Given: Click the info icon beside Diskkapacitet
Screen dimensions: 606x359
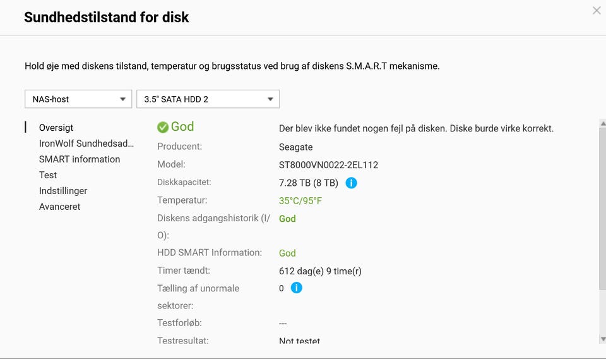Looking at the screenshot, I should pos(352,183).
